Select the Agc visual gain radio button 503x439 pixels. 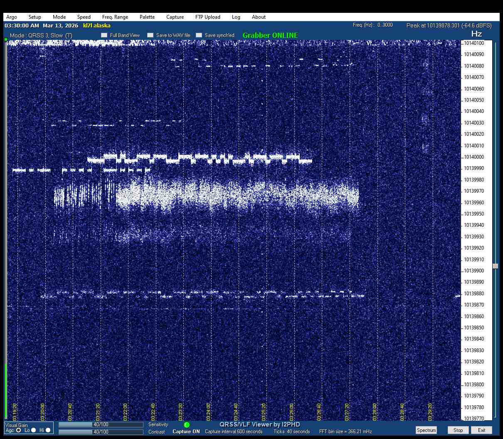(19, 430)
